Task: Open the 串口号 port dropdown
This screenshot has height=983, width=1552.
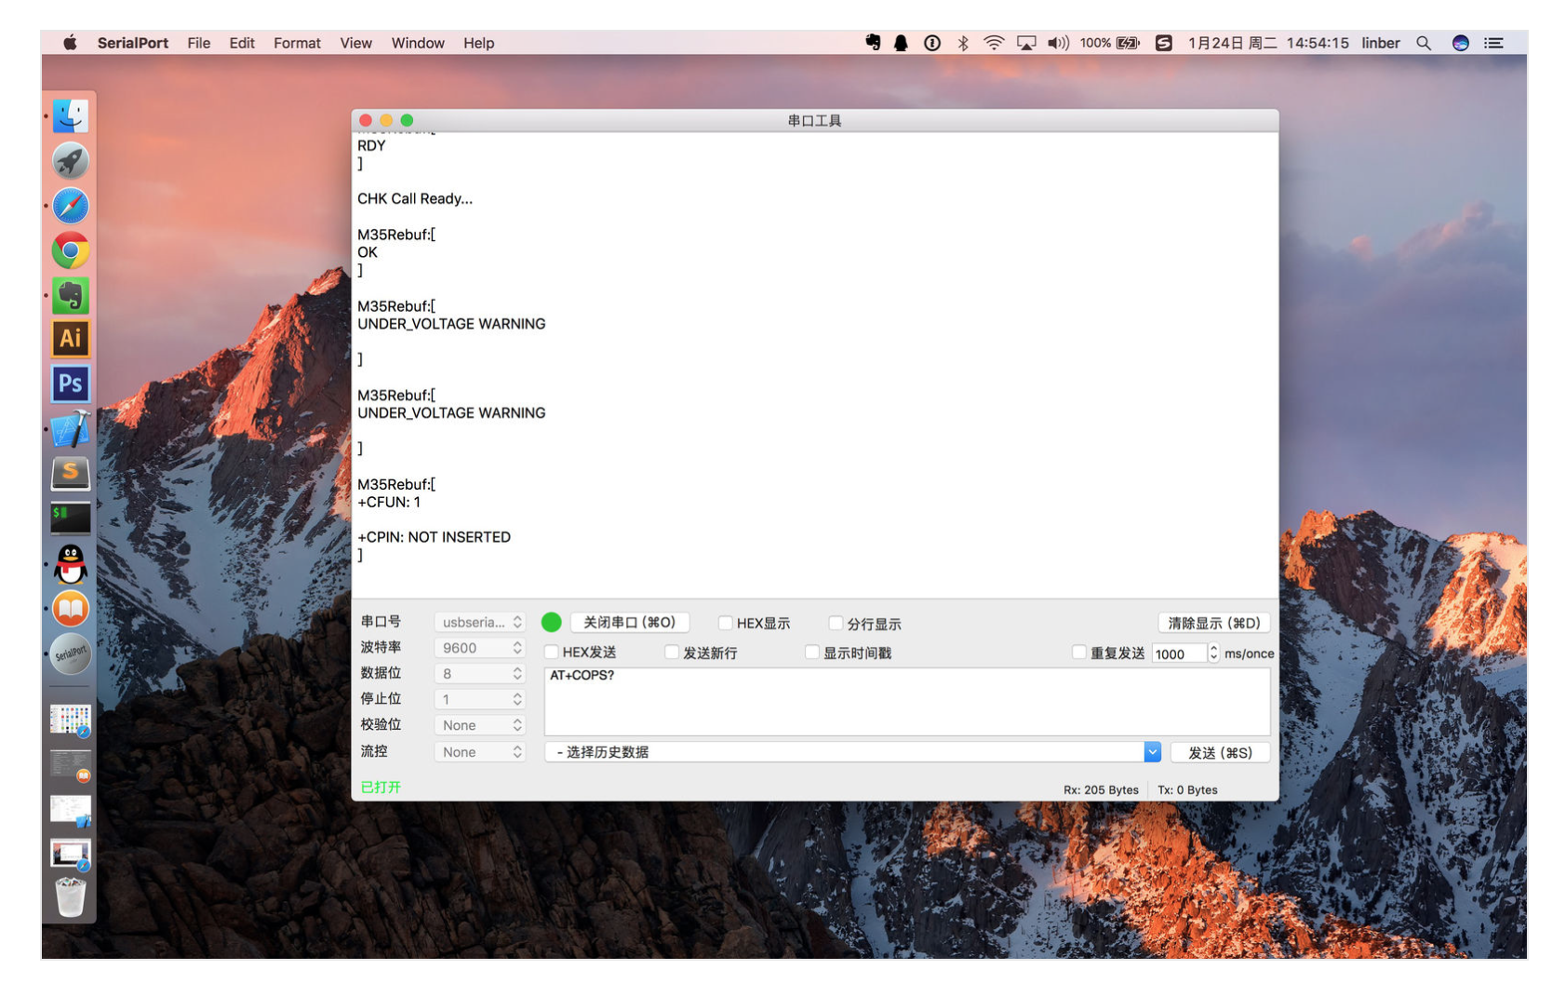Action: pyautogui.click(x=480, y=622)
